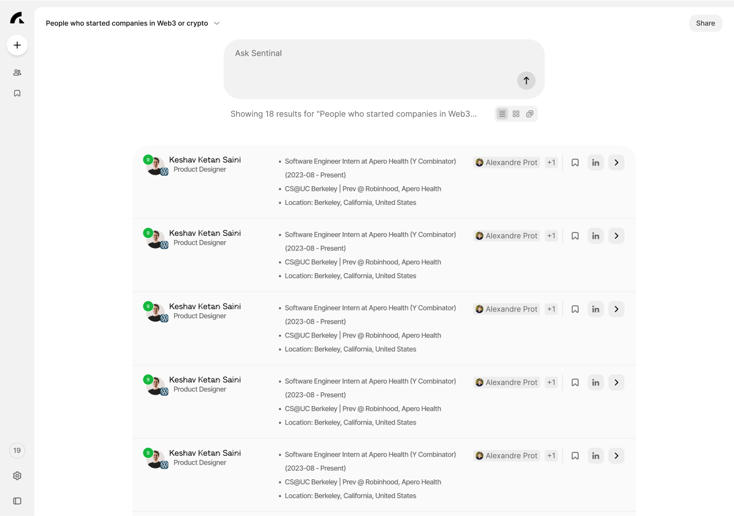734x516 pixels.
Task: Bookmark the fourth Keshav Ketan Saini result
Action: point(575,383)
